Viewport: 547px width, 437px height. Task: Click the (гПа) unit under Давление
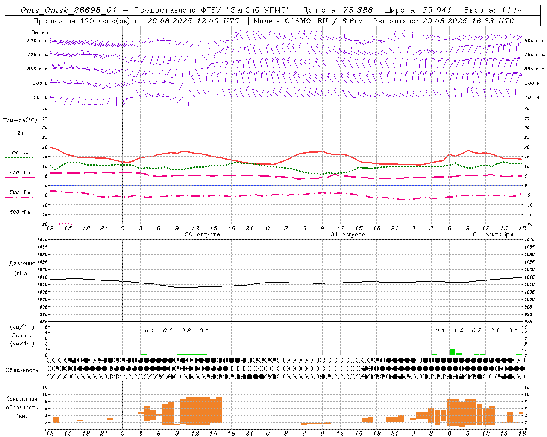pos(22,274)
